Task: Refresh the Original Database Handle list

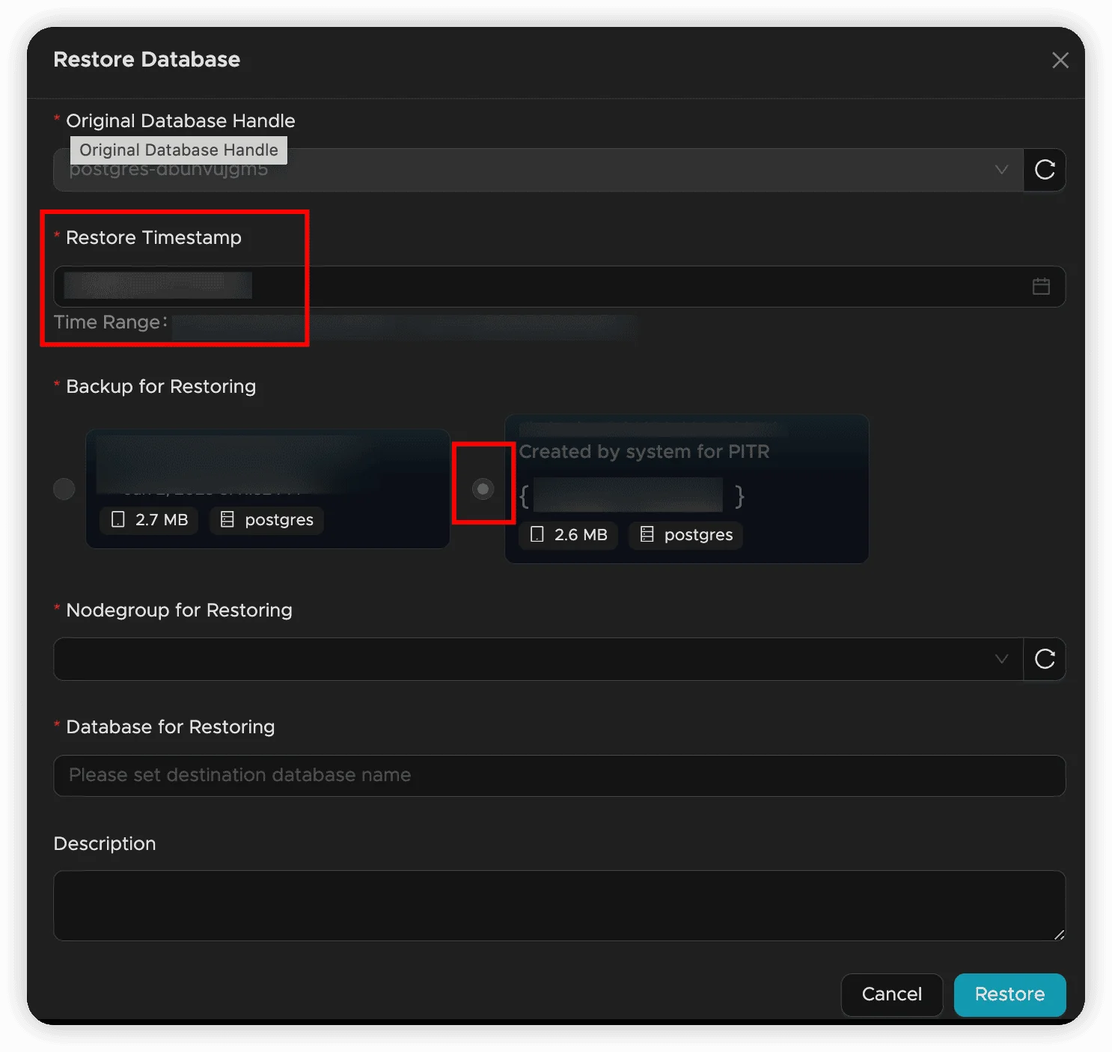Action: click(x=1045, y=170)
